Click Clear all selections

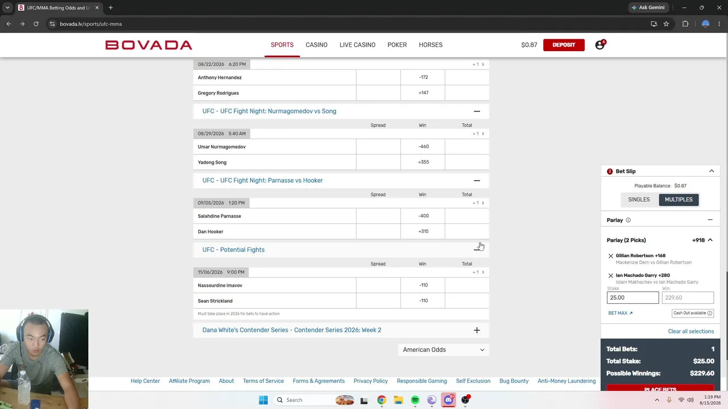tap(690, 331)
